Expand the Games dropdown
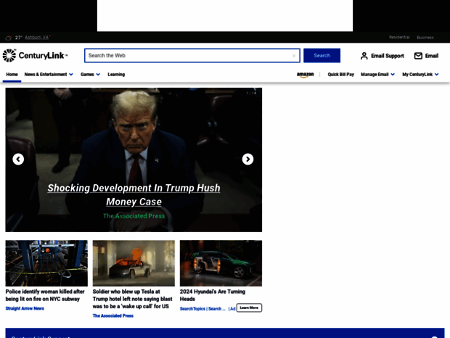Screen dimensions: 450x338 pyautogui.click(x=90, y=74)
